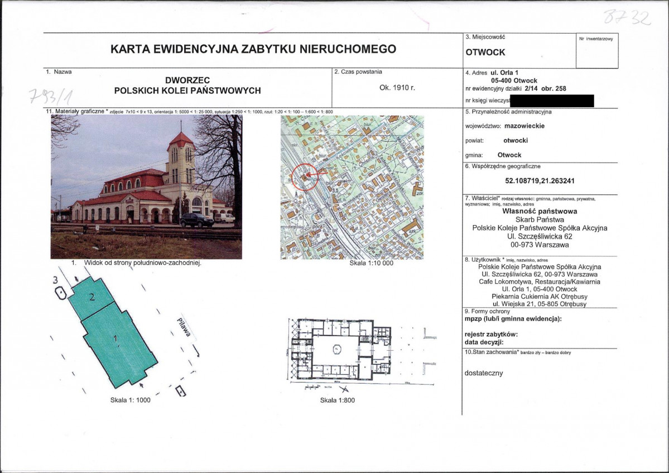This screenshot has height=473, width=669.
Task: Click the '1. Nazwa' field label
Action: [59, 71]
